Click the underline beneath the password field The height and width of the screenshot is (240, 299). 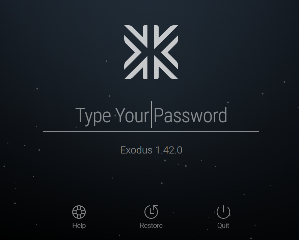tap(151, 131)
